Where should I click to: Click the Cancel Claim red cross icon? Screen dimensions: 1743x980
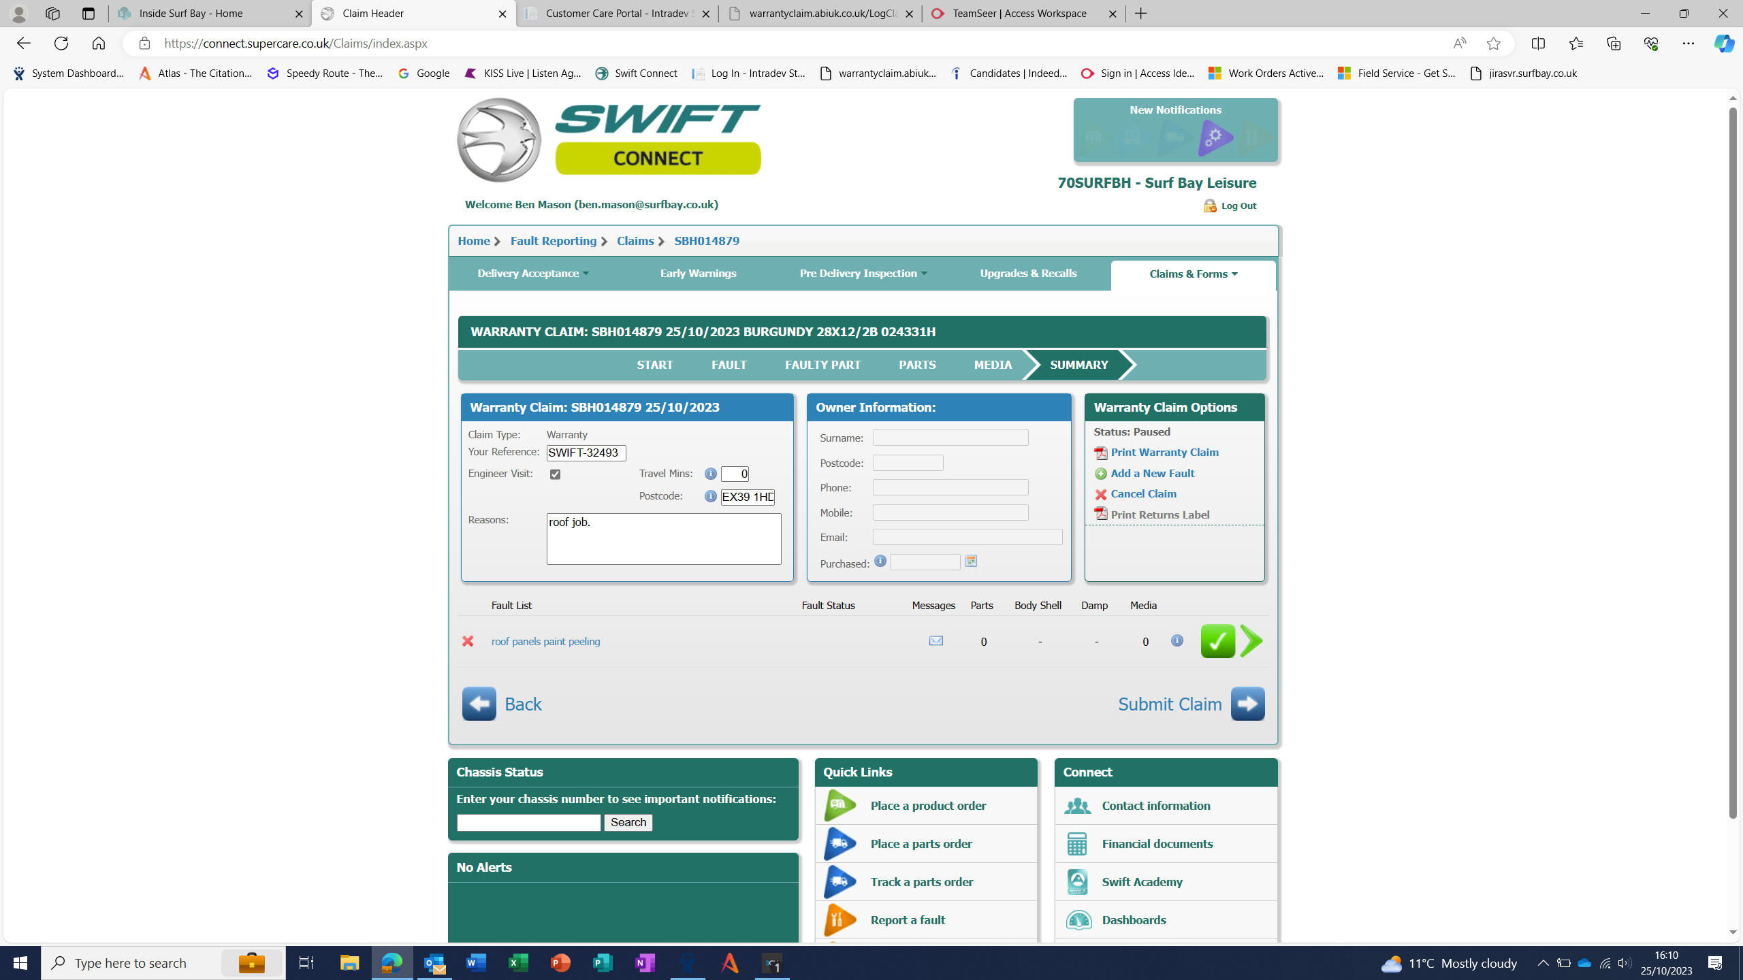click(x=1101, y=495)
